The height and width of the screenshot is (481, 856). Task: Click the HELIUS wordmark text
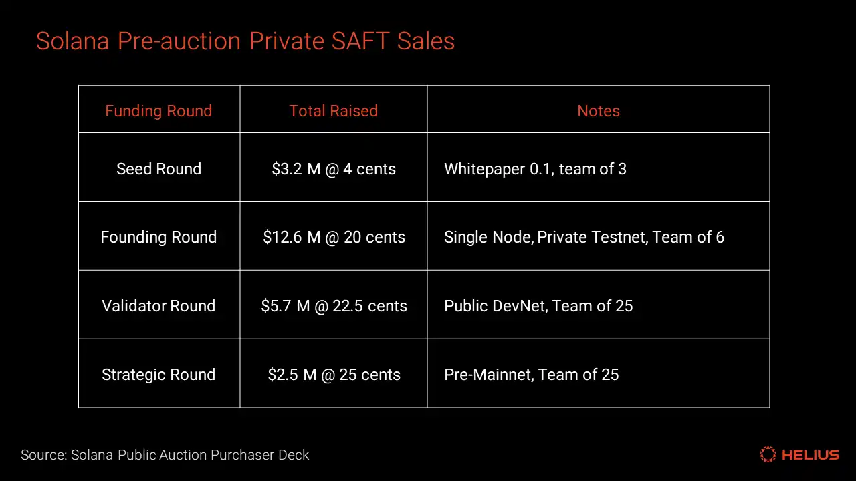(x=810, y=455)
